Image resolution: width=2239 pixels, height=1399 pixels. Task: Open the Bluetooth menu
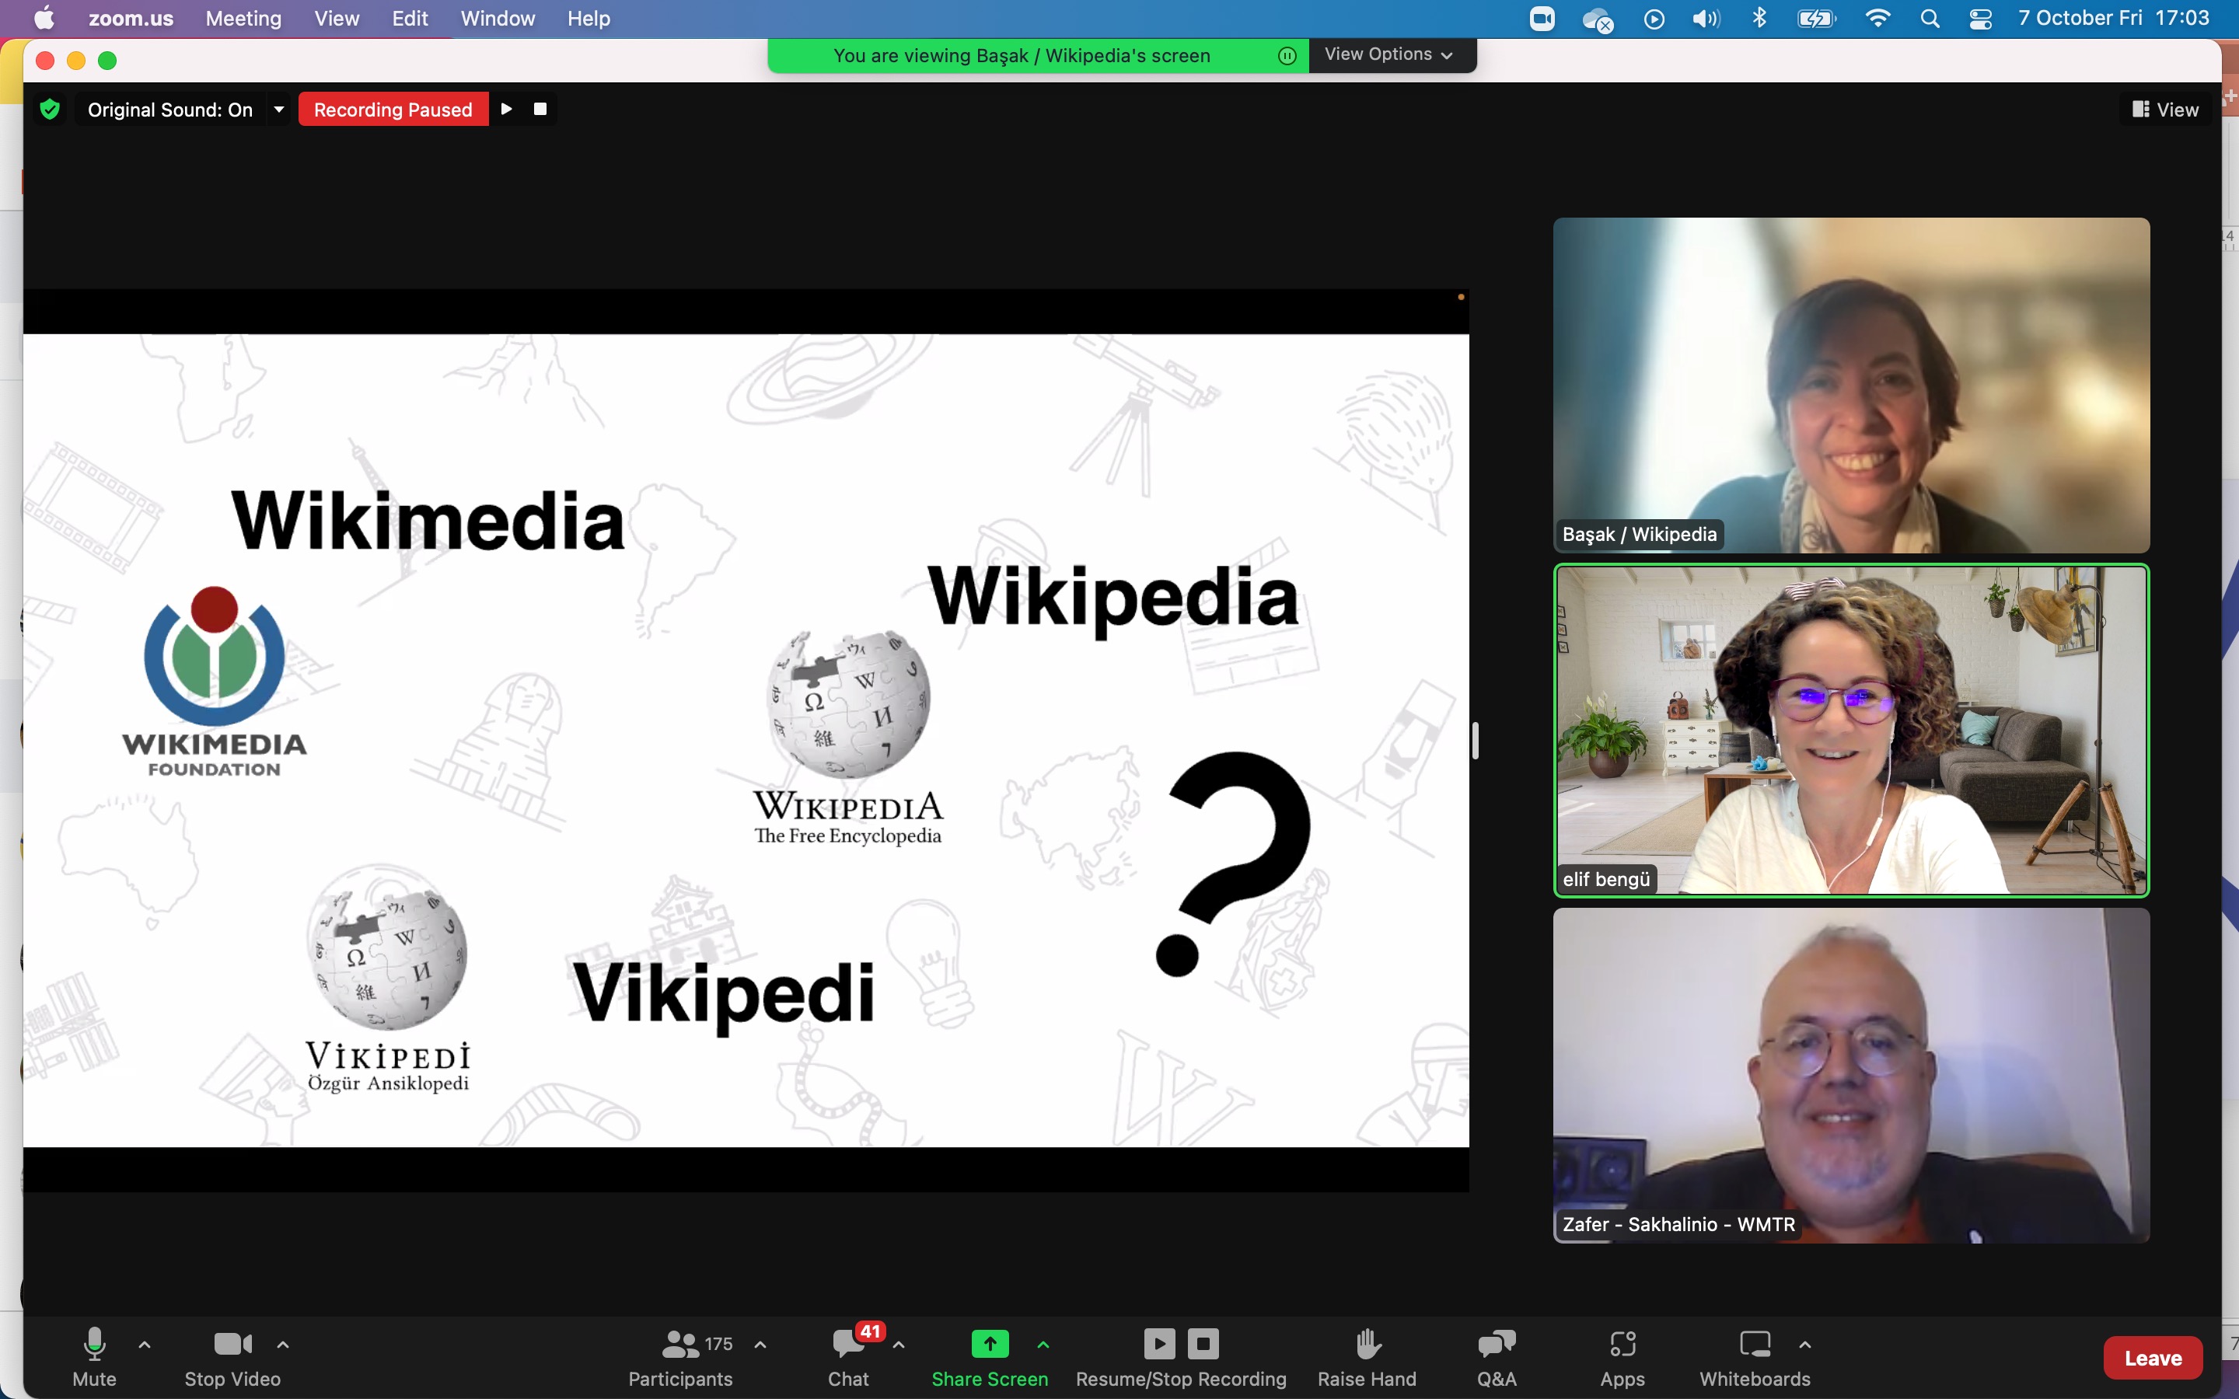click(x=1760, y=19)
